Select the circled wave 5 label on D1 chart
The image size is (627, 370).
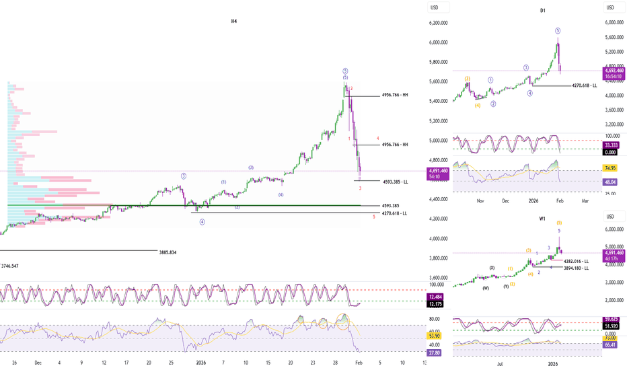click(558, 31)
